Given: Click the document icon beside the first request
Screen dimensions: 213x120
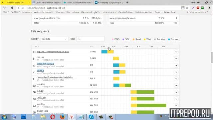Looking at the screenshot, I should pyautogui.click(x=34, y=52).
